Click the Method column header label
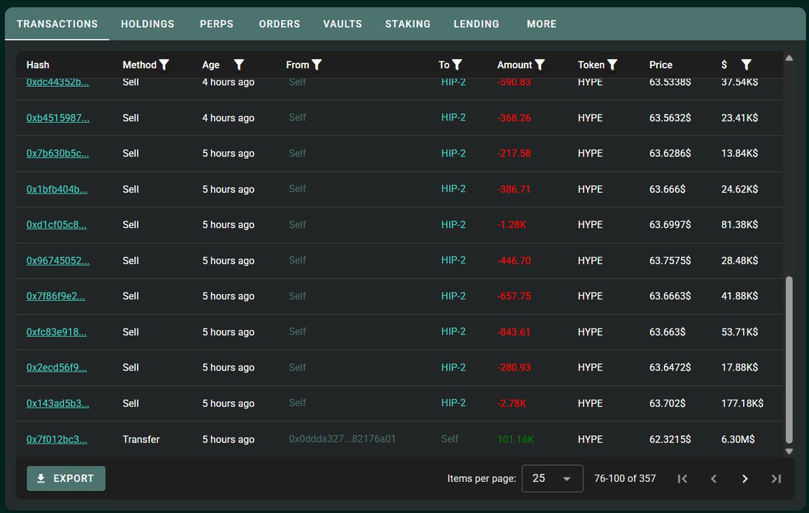 point(140,65)
